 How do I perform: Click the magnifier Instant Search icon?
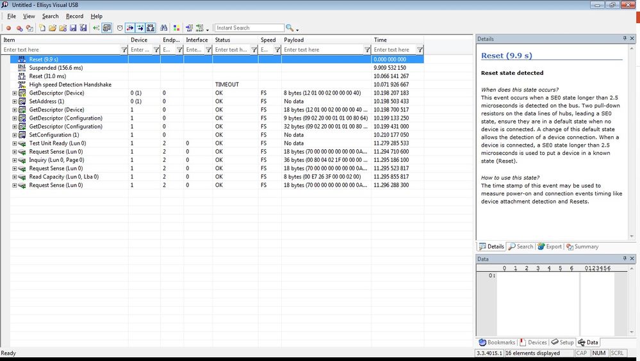[290, 28]
